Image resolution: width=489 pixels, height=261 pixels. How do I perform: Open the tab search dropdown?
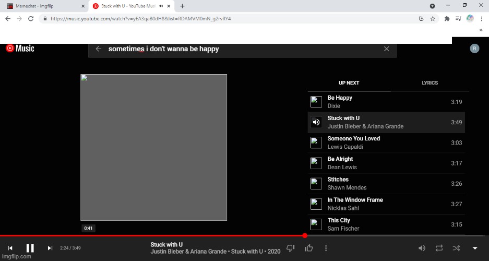click(x=433, y=6)
